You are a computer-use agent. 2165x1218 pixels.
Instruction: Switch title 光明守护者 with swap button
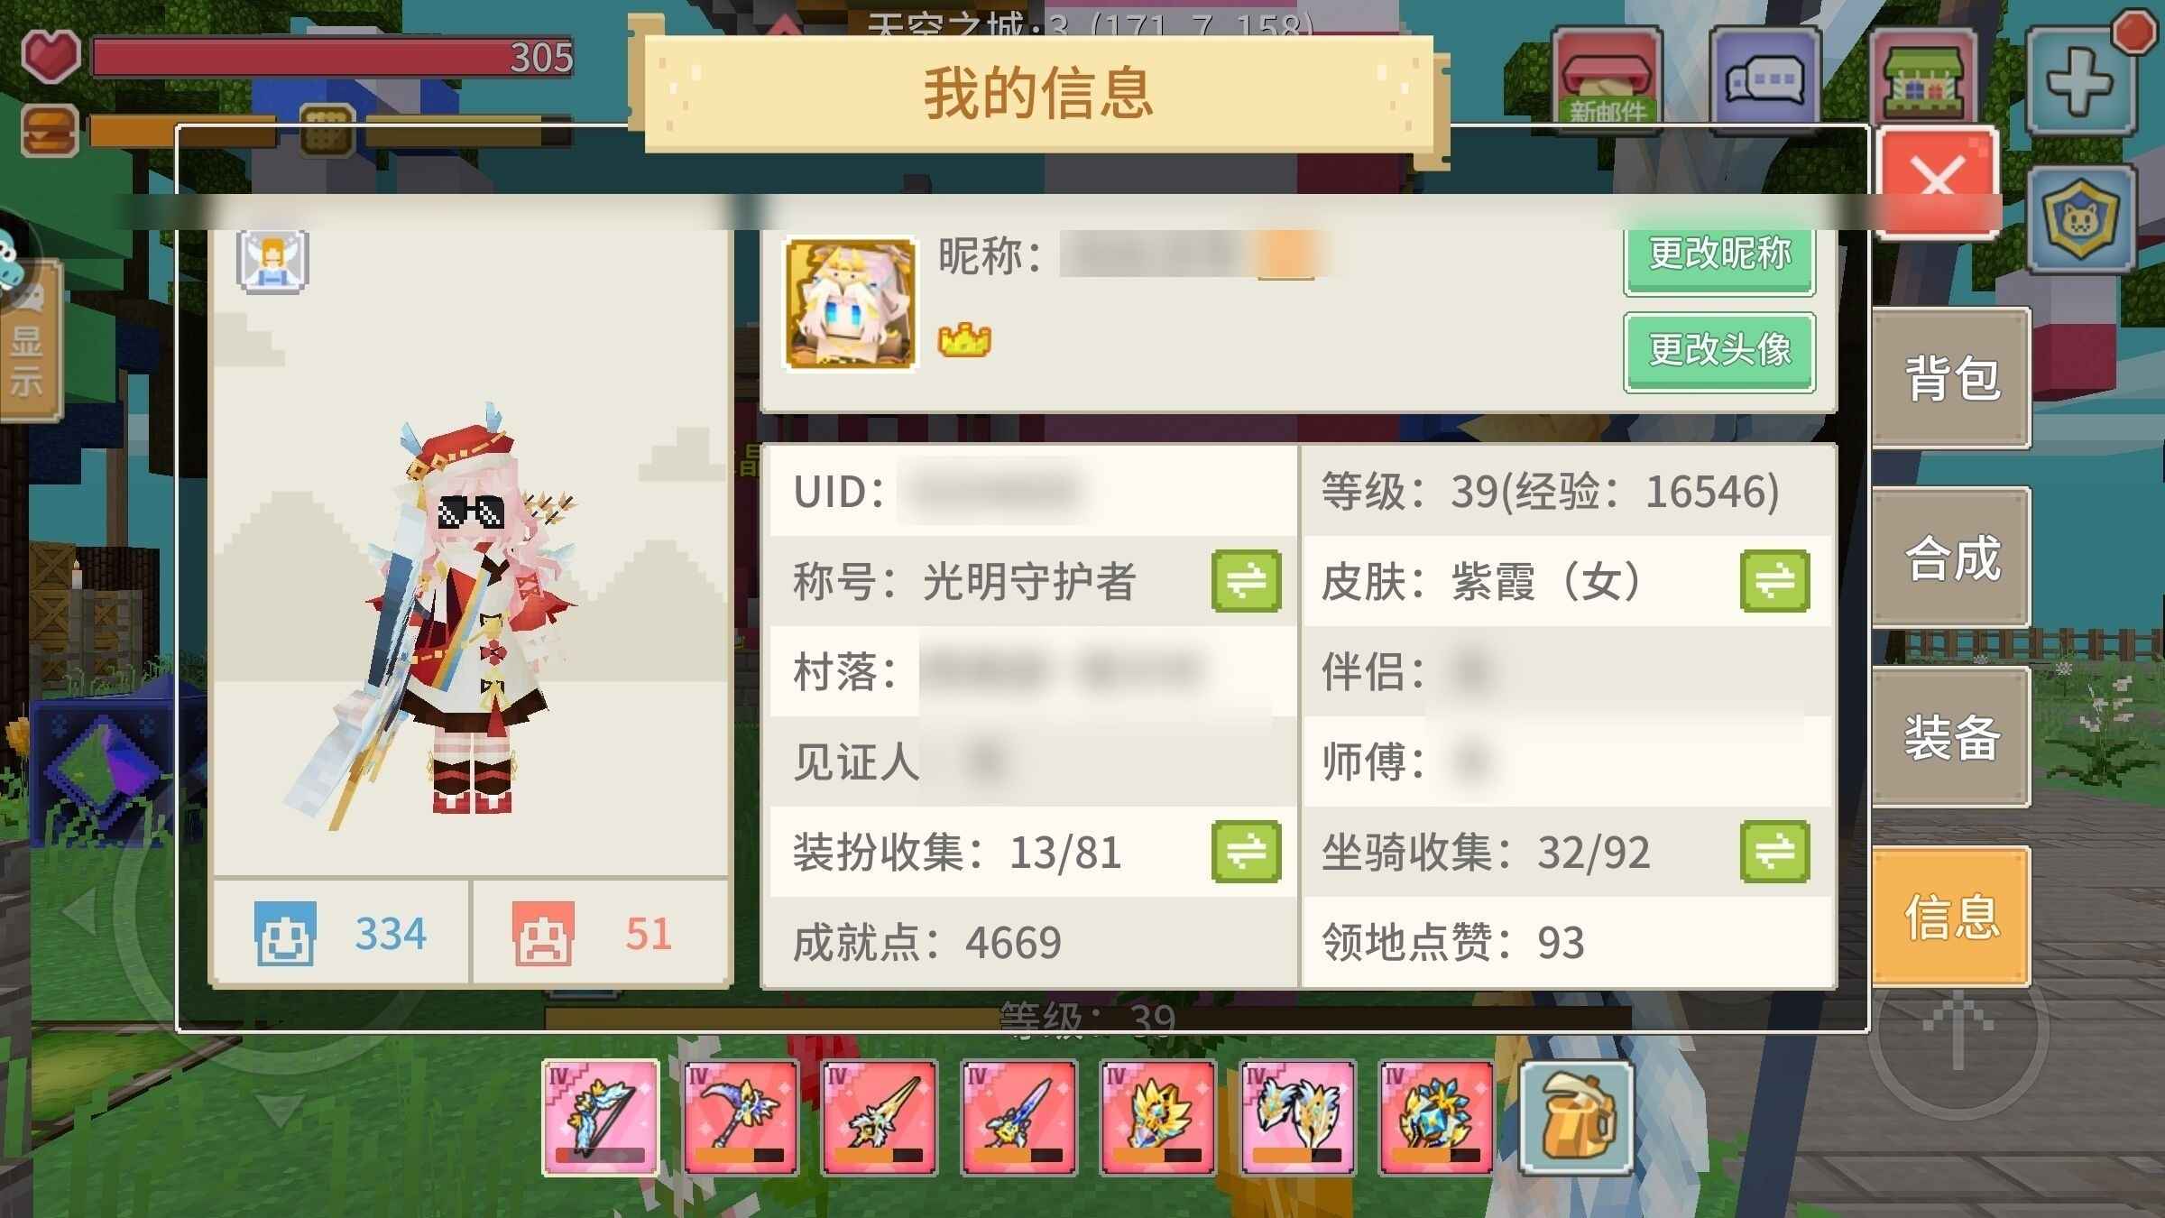pos(1246,580)
